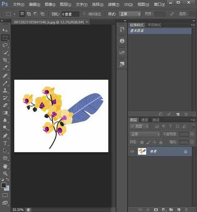The height and width of the screenshot is (212, 197).
Task: Delete layer using Layers panel trash icon
Action: 186,209
